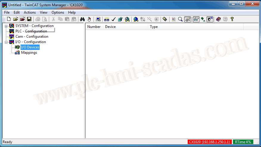The width and height of the screenshot is (261, 147).
Task: Select the Mappings tree item
Action: 29,53
